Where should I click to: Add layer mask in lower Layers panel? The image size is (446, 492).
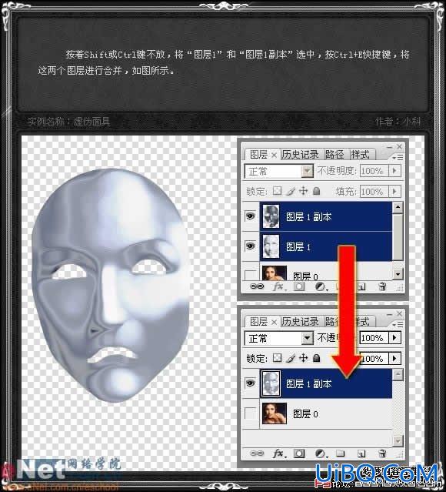299,454
